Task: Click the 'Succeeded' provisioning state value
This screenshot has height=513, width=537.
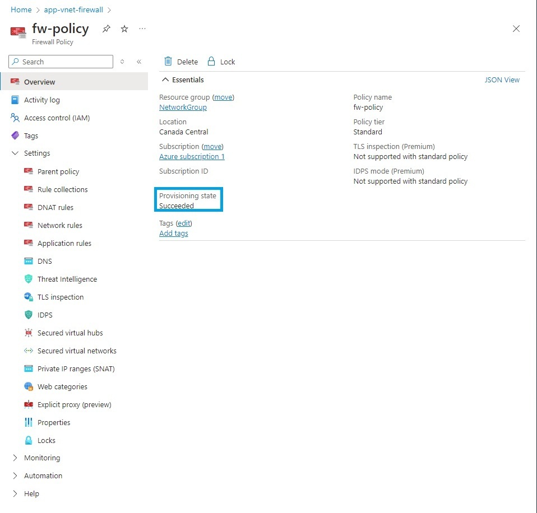Action: coord(177,206)
